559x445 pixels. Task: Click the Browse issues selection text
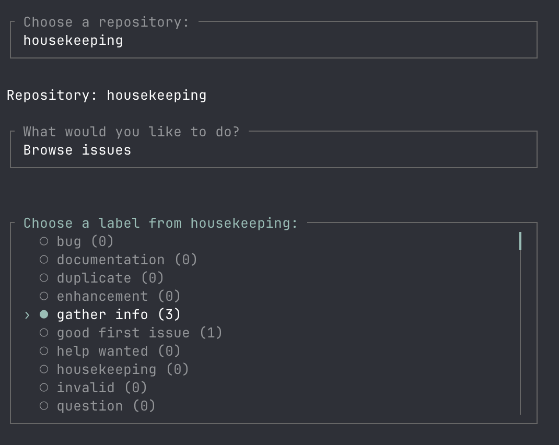click(x=77, y=150)
